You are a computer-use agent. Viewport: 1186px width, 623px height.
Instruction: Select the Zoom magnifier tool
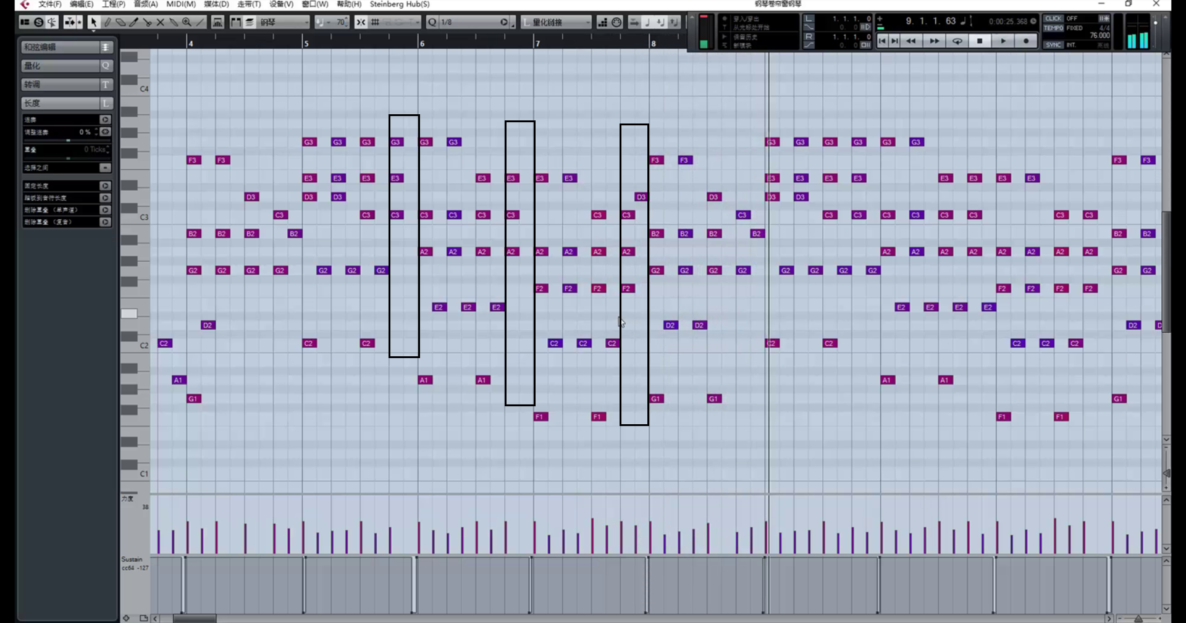pos(187,22)
